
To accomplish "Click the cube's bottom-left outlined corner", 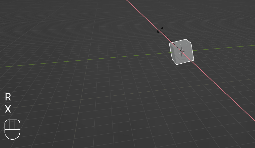I will click(x=176, y=64).
